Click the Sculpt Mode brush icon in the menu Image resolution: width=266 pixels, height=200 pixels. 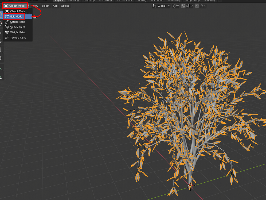click(x=6, y=22)
